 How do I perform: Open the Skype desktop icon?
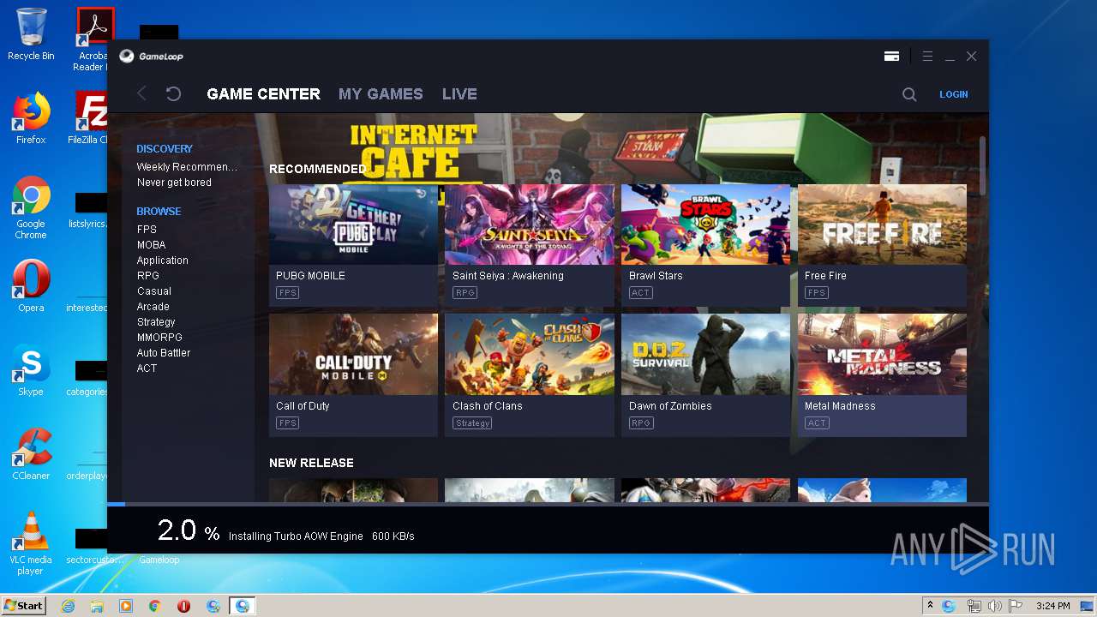tap(31, 370)
